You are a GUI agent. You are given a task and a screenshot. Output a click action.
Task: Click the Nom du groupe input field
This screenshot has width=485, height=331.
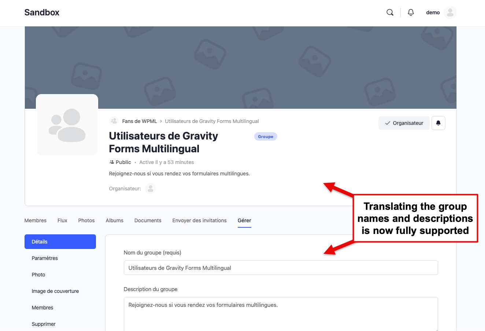281,268
